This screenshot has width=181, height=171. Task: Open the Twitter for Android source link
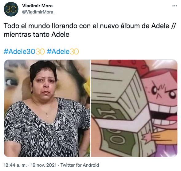click(x=80, y=165)
